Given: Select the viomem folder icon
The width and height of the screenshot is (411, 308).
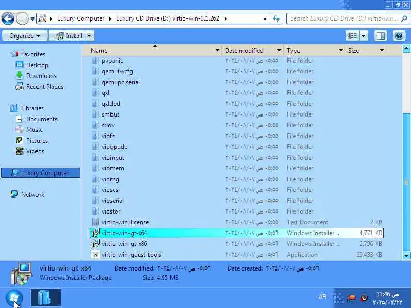Looking at the screenshot, I should point(96,168).
